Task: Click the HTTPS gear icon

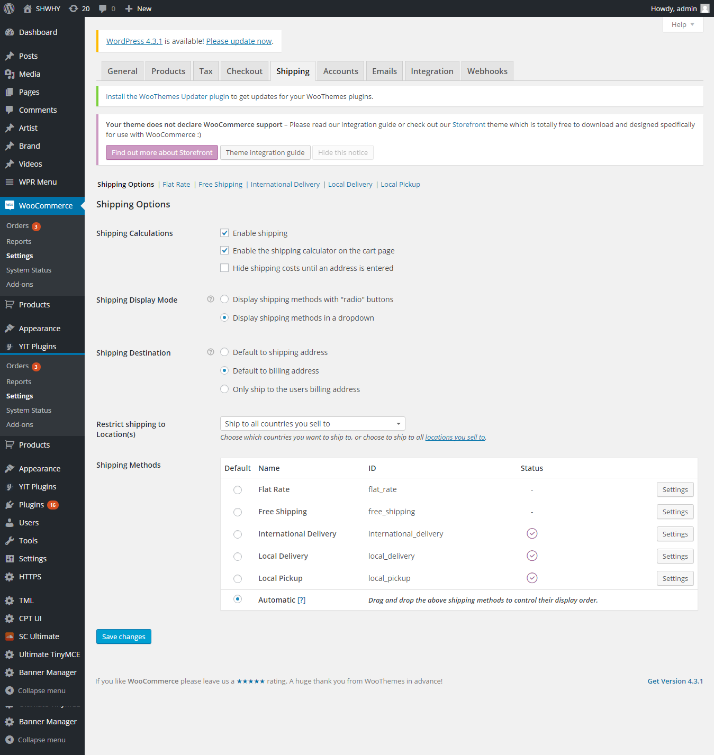Action: coord(10,577)
